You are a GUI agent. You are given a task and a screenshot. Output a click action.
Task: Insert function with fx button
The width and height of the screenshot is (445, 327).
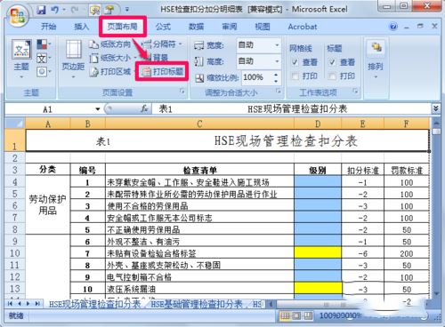144,109
